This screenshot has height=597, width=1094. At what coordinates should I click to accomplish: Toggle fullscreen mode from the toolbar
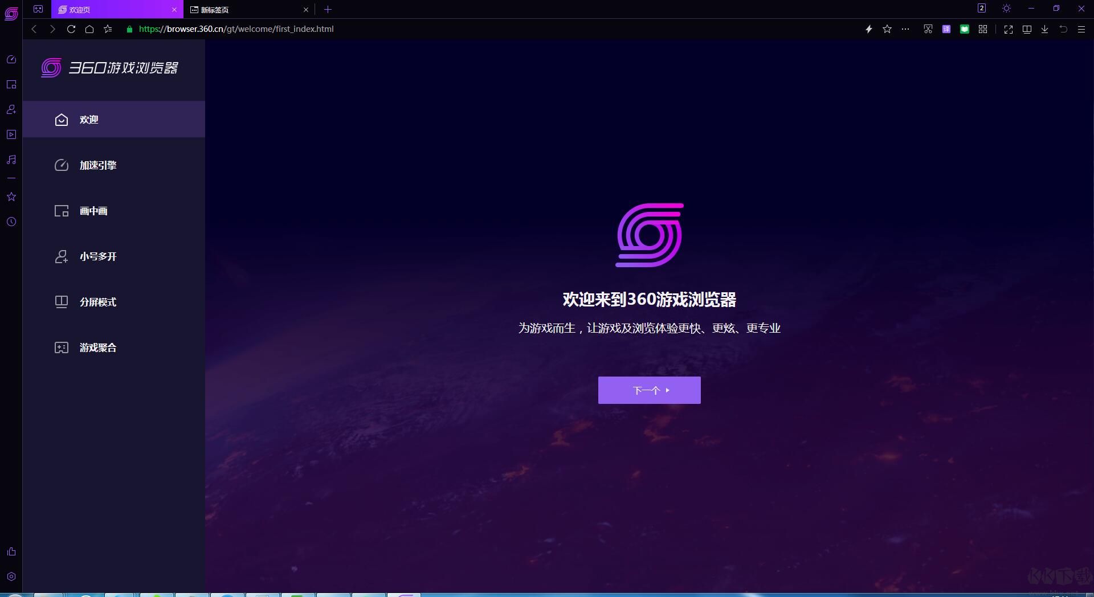pyautogui.click(x=1009, y=29)
